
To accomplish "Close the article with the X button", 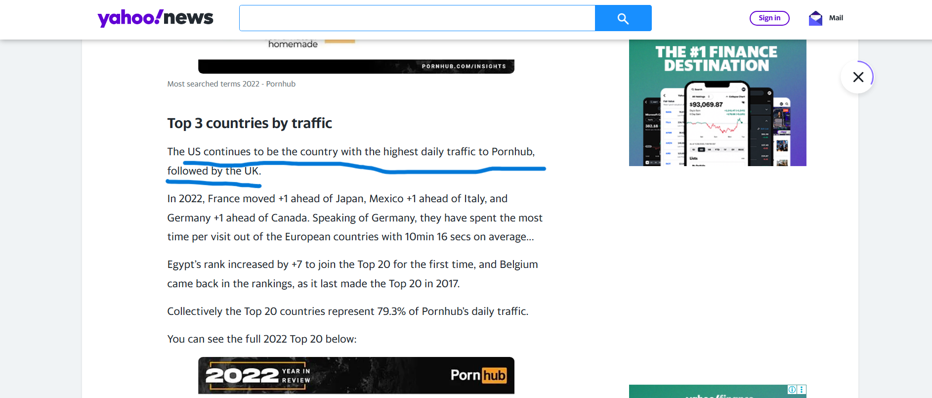I will (x=858, y=77).
